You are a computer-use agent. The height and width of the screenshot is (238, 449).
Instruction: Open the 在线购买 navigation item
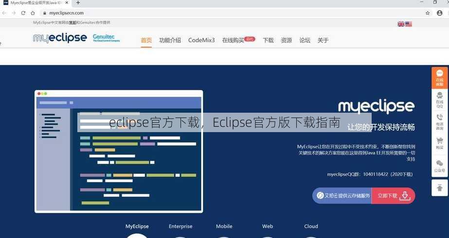(233, 40)
